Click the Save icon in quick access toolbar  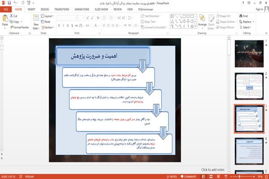click(x=9, y=3)
